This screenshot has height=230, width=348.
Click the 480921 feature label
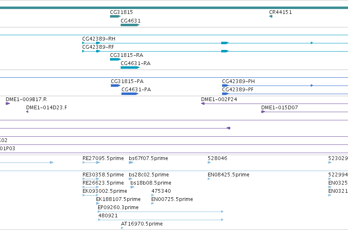108,216
